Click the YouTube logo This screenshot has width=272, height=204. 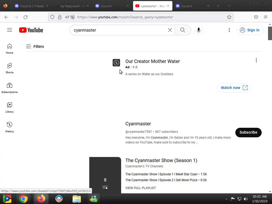[31, 30]
